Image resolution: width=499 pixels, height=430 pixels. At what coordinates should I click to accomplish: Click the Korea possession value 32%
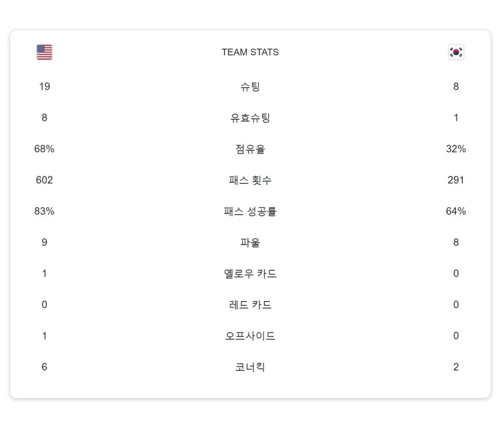pos(456,149)
